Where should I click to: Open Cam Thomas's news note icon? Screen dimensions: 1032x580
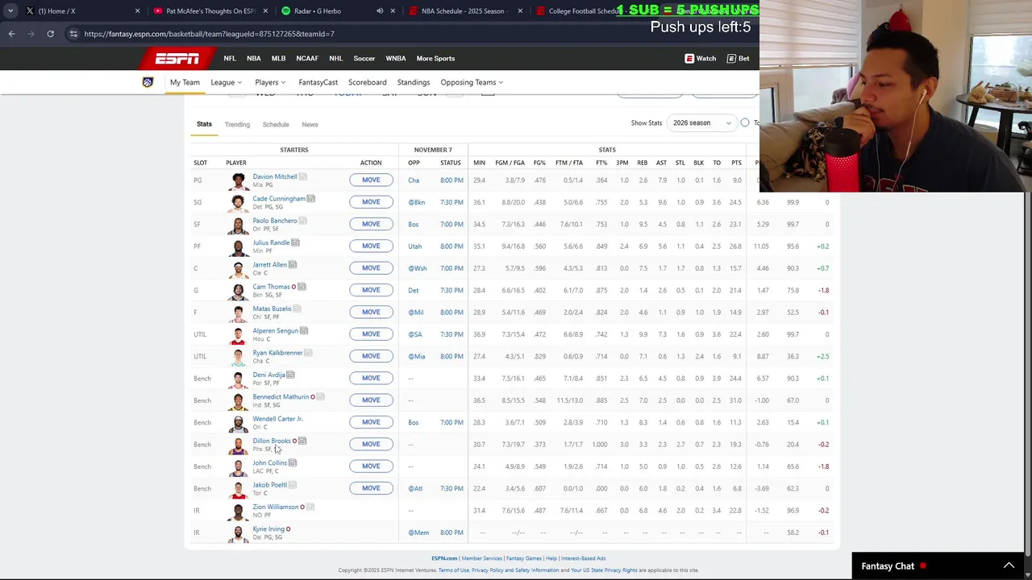302,287
